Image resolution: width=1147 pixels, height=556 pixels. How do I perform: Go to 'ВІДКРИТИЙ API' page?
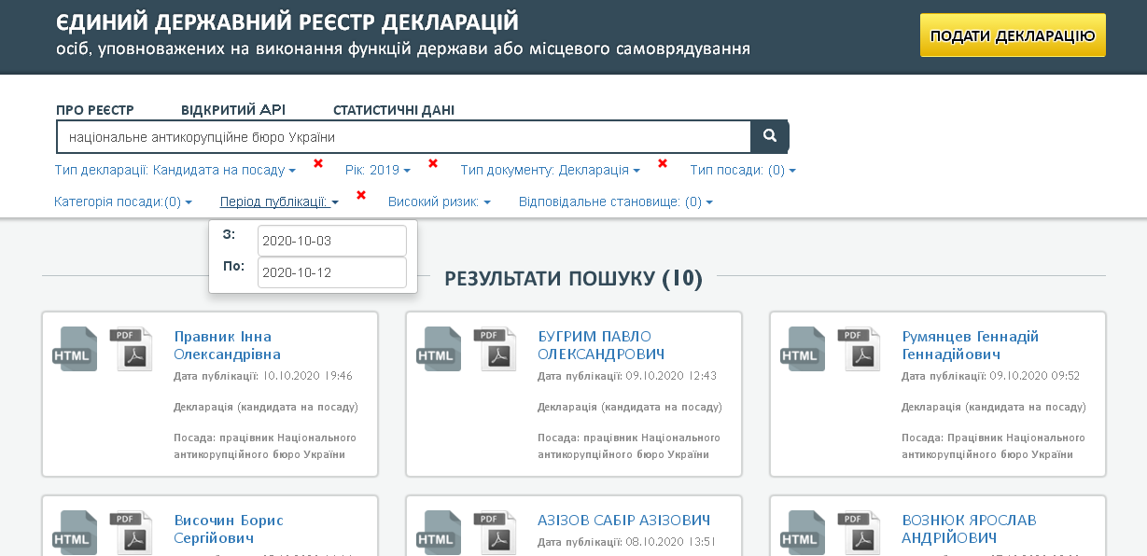233,110
